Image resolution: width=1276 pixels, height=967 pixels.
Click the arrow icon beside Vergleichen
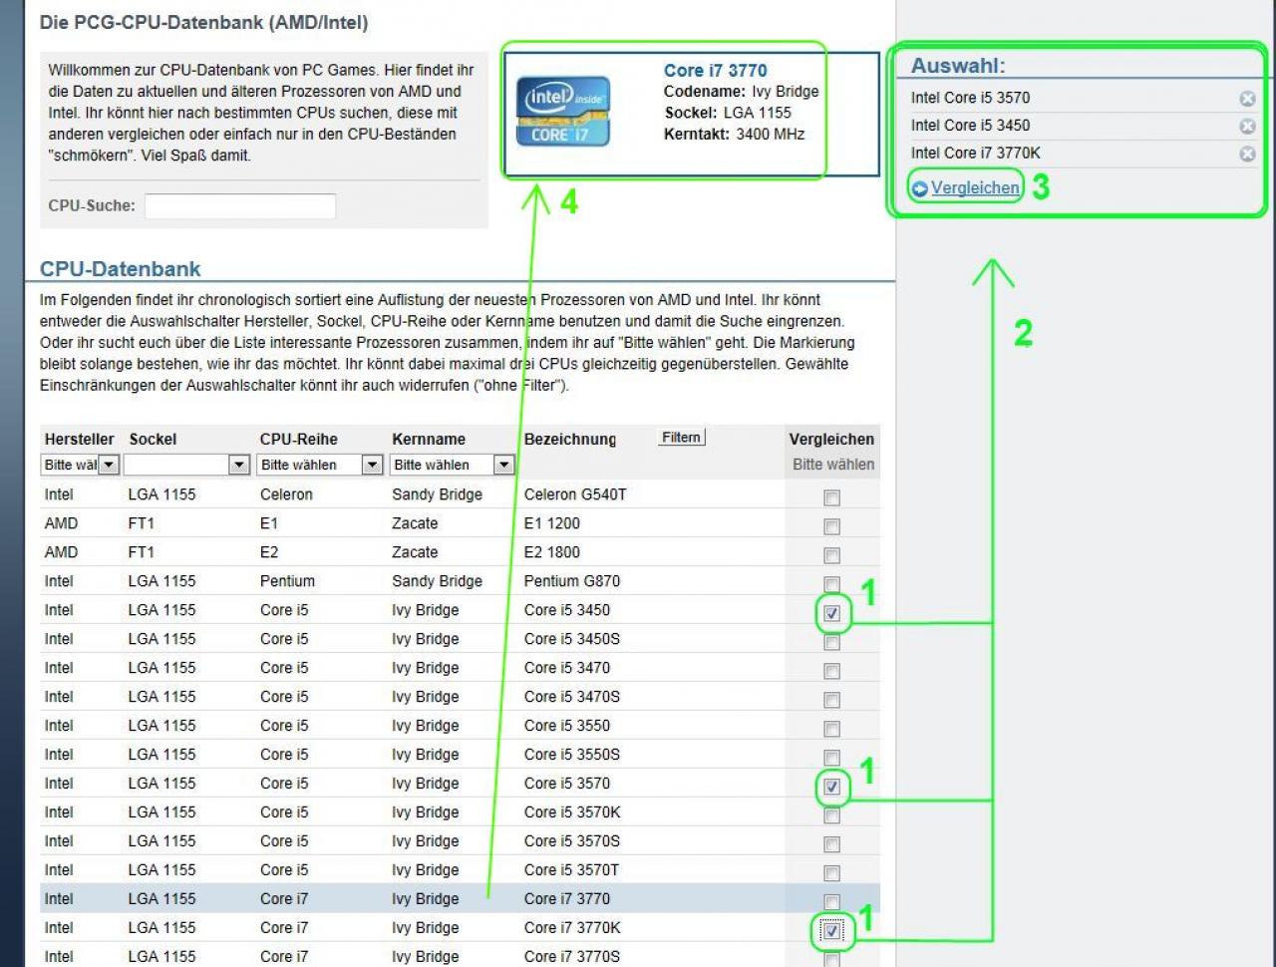[x=920, y=188]
